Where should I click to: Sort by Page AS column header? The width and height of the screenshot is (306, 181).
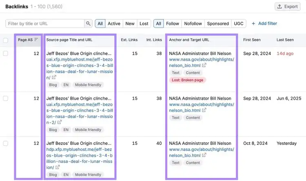(x=28, y=40)
